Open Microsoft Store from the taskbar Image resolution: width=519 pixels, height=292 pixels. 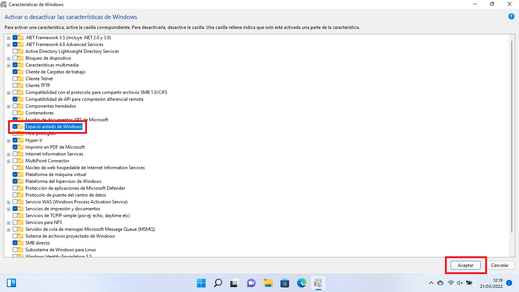pos(285,283)
